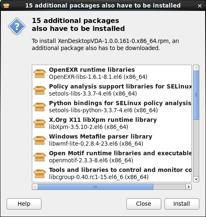Click the Install button
206x217 pixels.
coord(182,204)
